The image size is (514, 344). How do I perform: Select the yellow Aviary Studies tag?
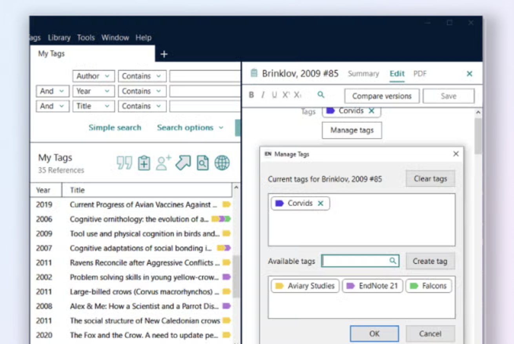[305, 286]
